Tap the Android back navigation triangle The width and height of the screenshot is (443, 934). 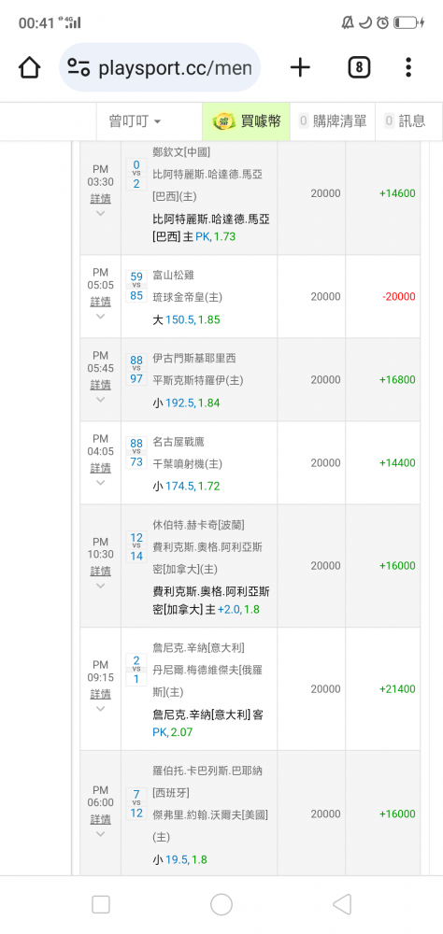click(342, 905)
